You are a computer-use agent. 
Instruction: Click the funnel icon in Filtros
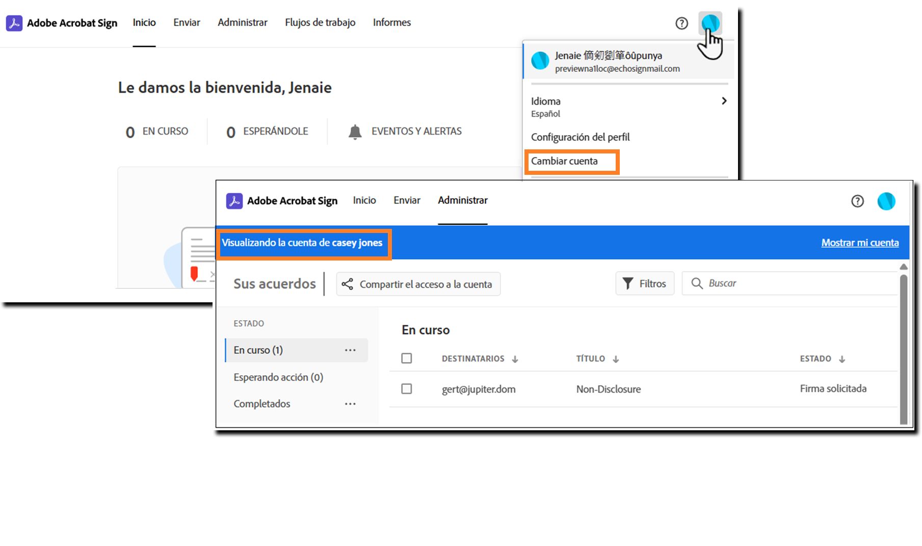(628, 283)
